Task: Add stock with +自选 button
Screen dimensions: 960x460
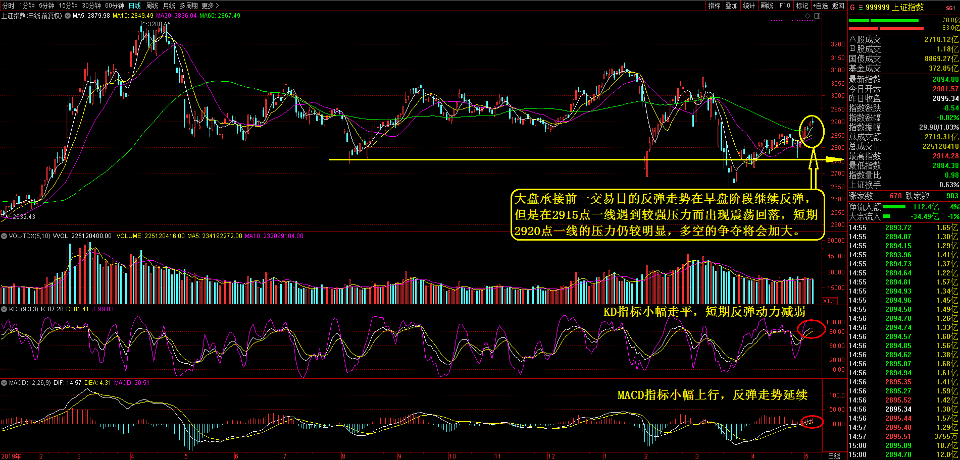Action: point(821,6)
